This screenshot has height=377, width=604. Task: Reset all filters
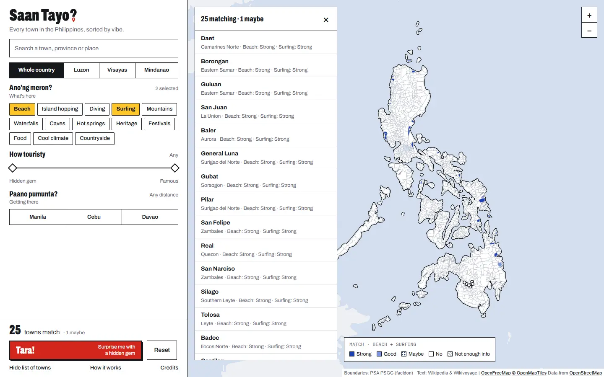coord(162,350)
